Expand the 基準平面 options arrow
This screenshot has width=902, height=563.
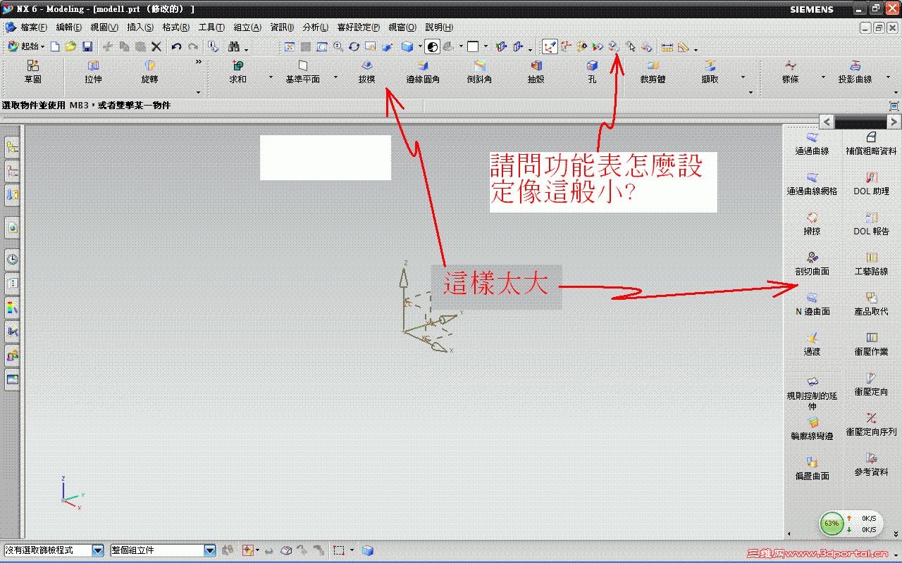(x=335, y=77)
